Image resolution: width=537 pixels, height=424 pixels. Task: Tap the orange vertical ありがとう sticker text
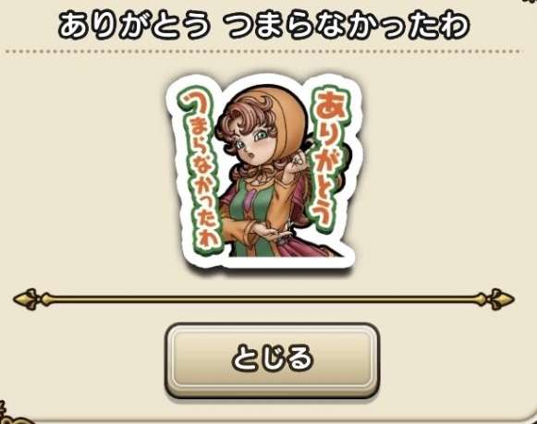tap(328, 159)
